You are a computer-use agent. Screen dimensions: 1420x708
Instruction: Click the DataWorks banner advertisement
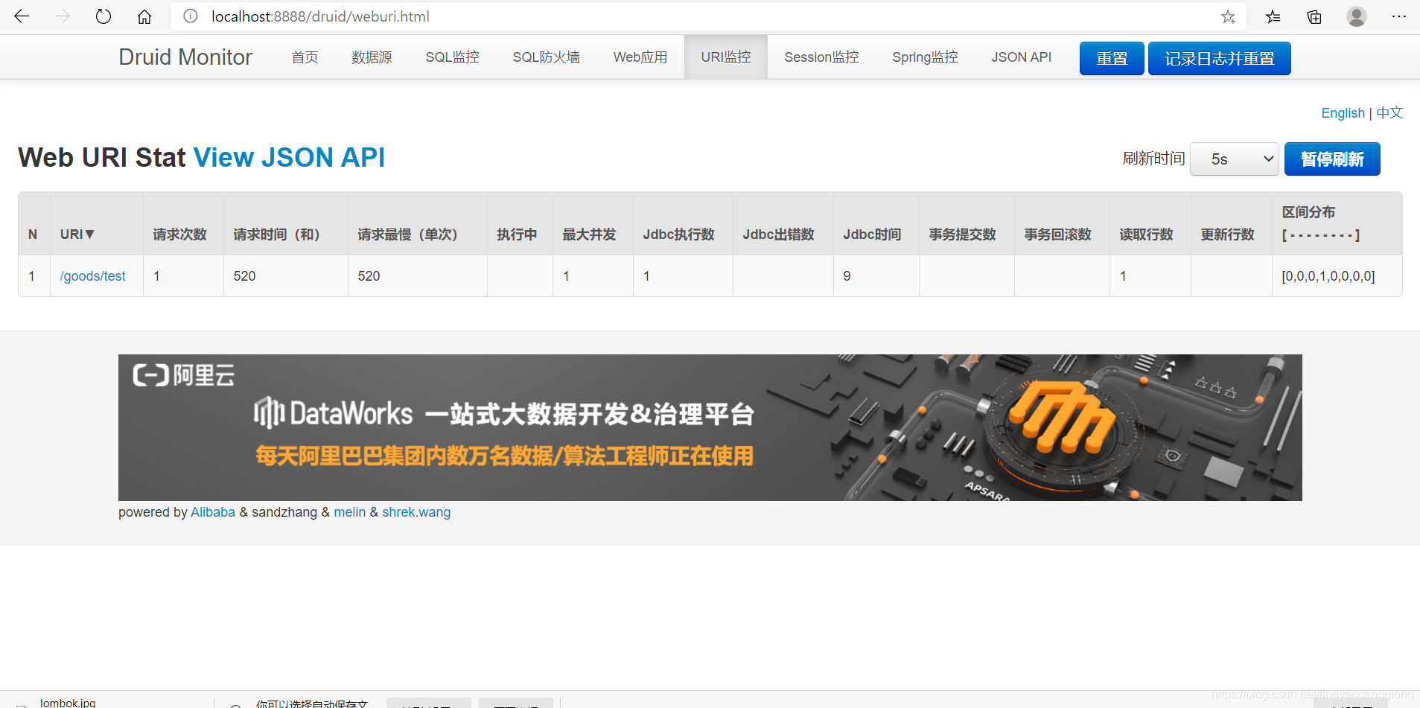[x=710, y=427]
